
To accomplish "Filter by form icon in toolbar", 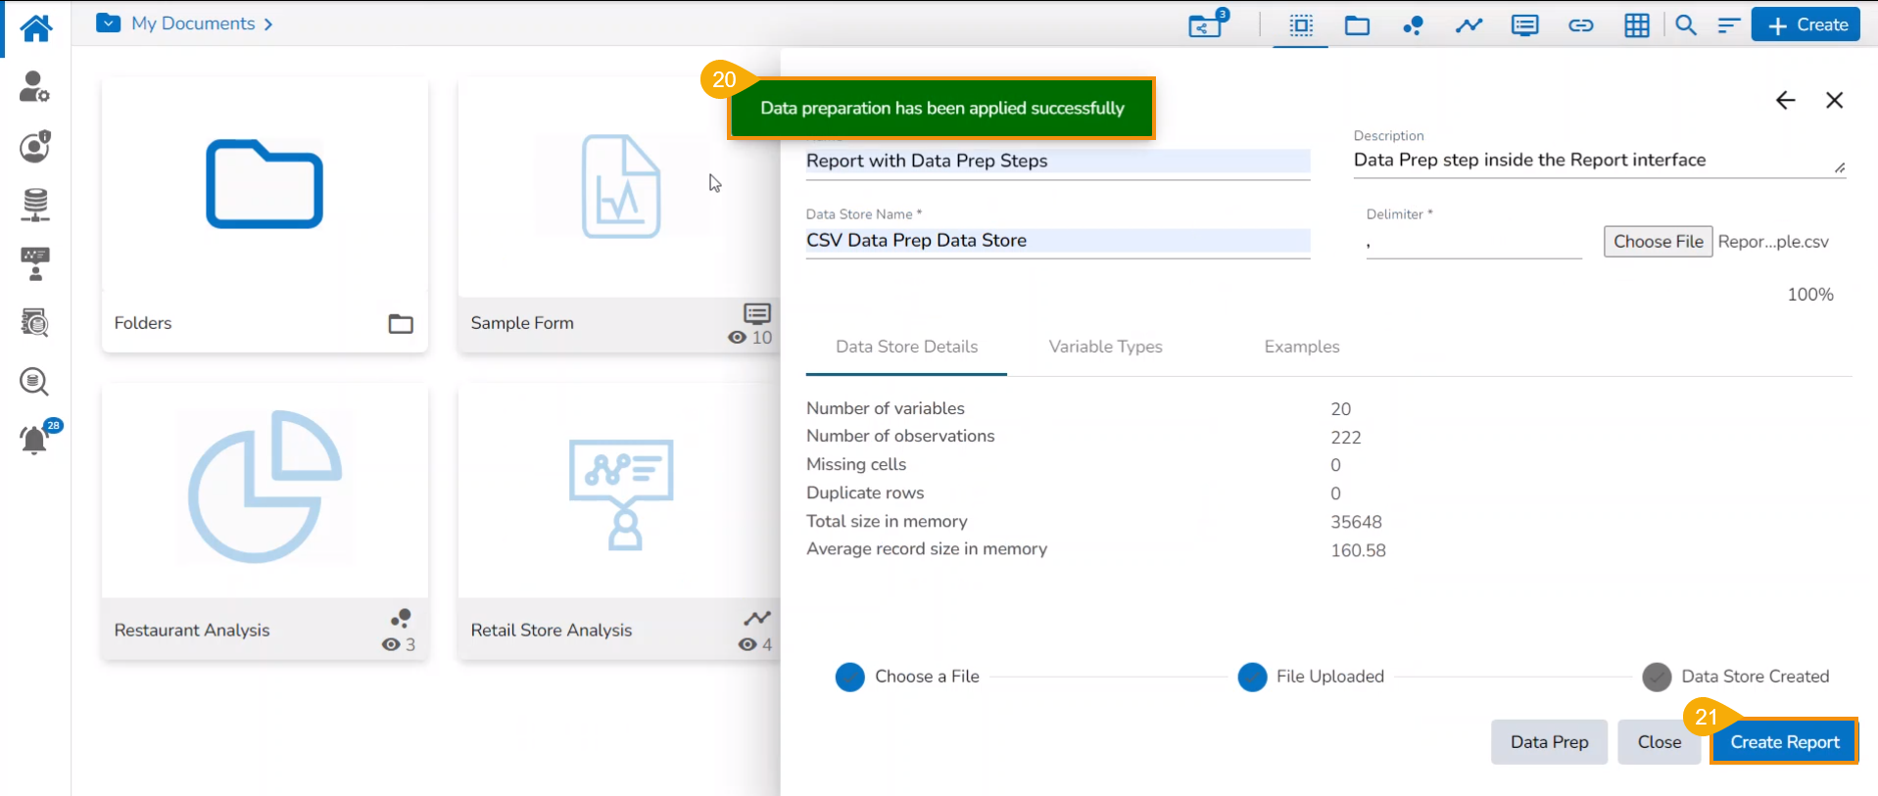I will 1524,25.
